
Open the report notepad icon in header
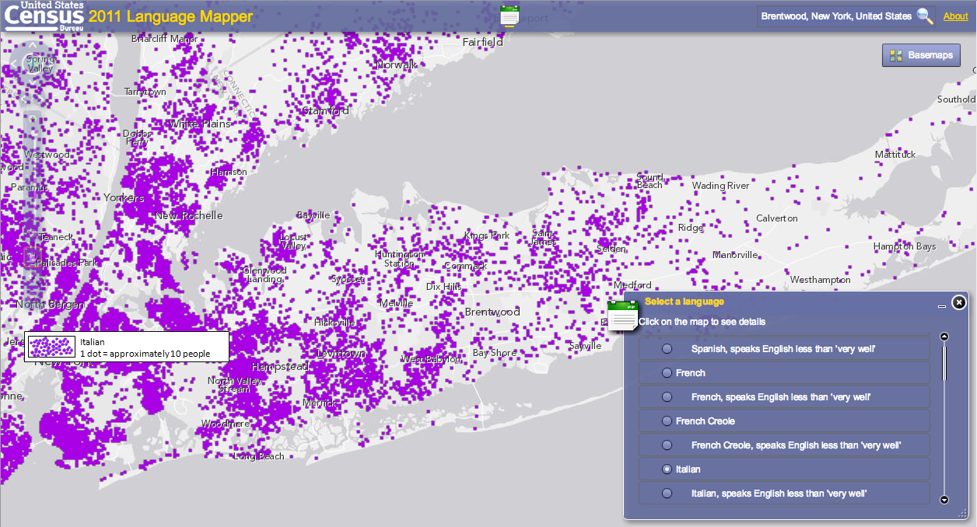[510, 16]
